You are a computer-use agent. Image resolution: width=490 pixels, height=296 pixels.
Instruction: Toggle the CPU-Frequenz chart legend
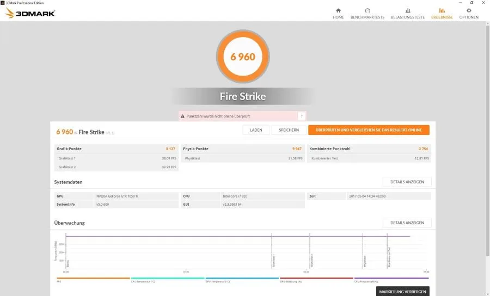coord(391,280)
